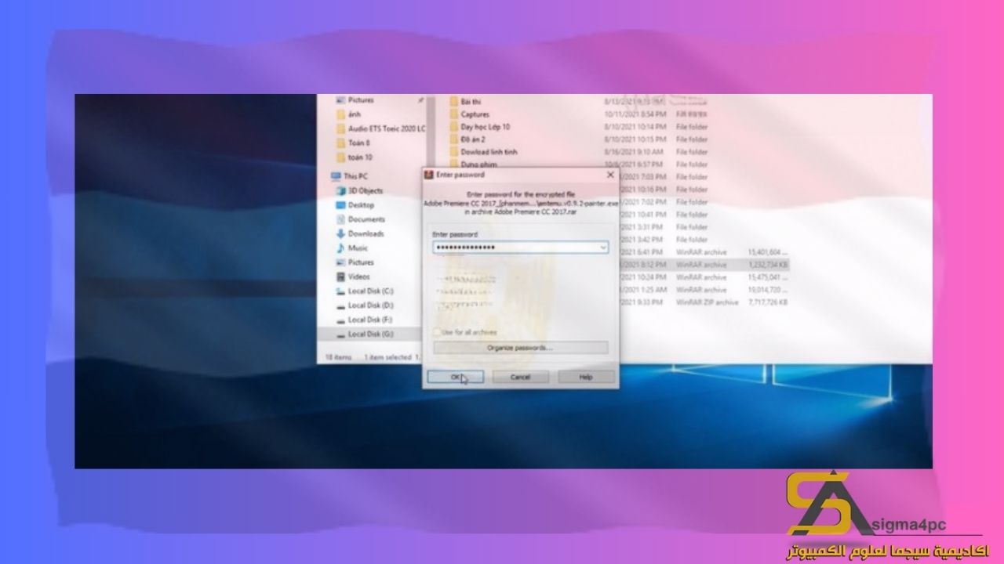Open Audio ETS Toeic 2020 LC folder
This screenshot has height=564, width=1004.
click(x=387, y=128)
